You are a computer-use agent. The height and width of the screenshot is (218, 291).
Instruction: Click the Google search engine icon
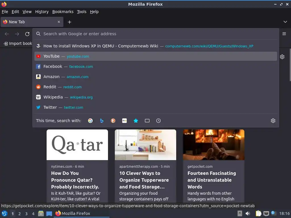pyautogui.click(x=90, y=121)
